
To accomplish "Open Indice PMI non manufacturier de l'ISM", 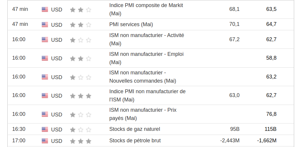I will (147, 95).
